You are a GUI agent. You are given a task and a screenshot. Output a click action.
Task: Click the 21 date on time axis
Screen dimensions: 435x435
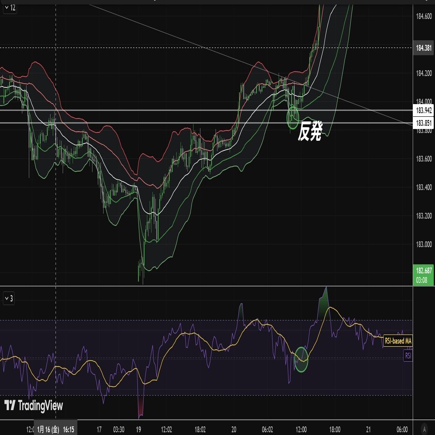(x=368, y=430)
